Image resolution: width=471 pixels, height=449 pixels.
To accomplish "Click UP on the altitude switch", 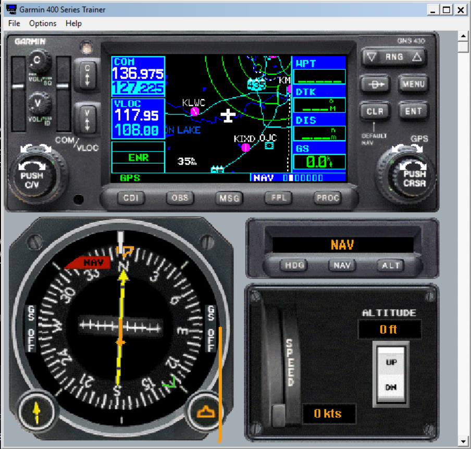I will coord(391,361).
